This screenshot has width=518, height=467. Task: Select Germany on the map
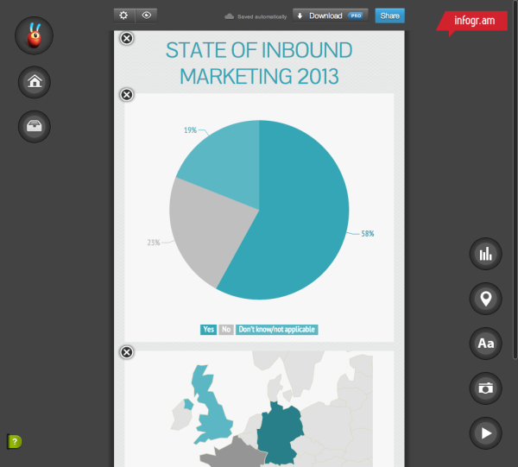pyautogui.click(x=280, y=434)
